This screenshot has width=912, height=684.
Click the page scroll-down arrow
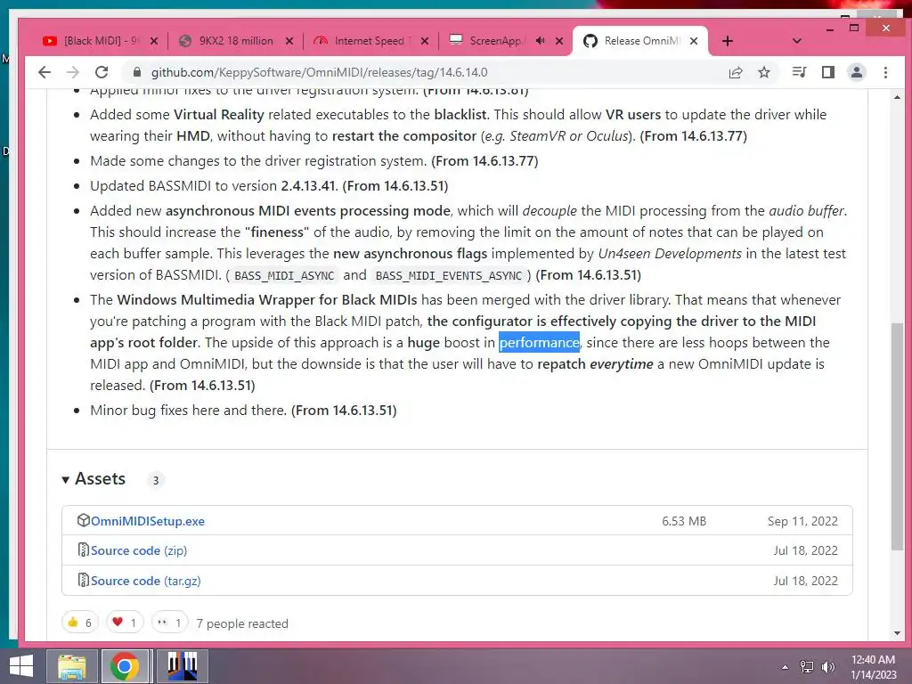[x=897, y=633]
